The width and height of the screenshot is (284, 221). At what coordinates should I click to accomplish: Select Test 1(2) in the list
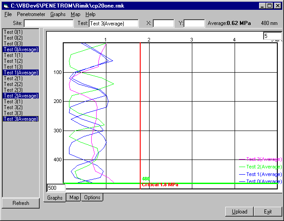coord(20,61)
